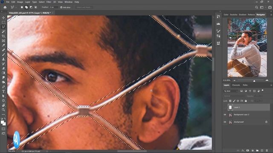
Task: Toggle lock all padlock icon
Action: pos(246,101)
